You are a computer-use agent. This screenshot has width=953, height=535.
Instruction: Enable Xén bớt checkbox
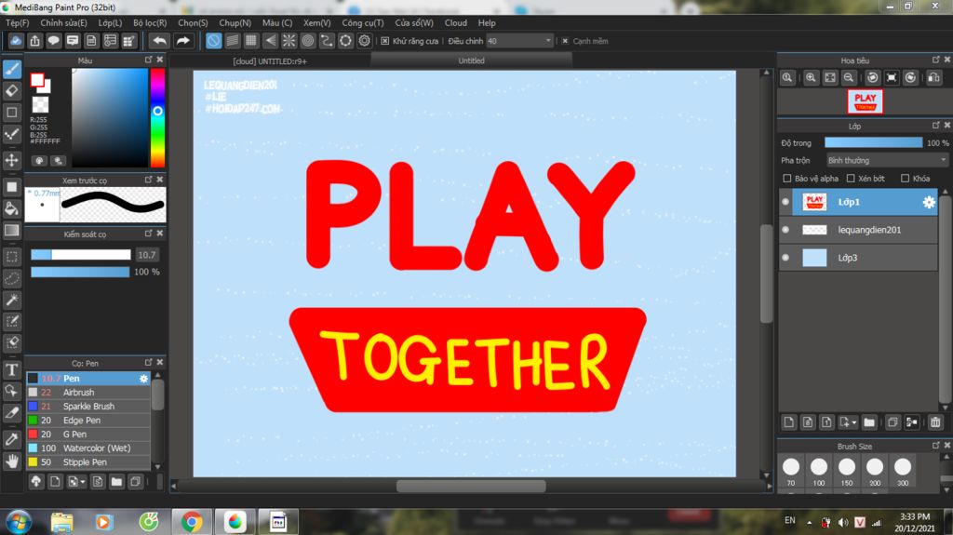(x=851, y=178)
